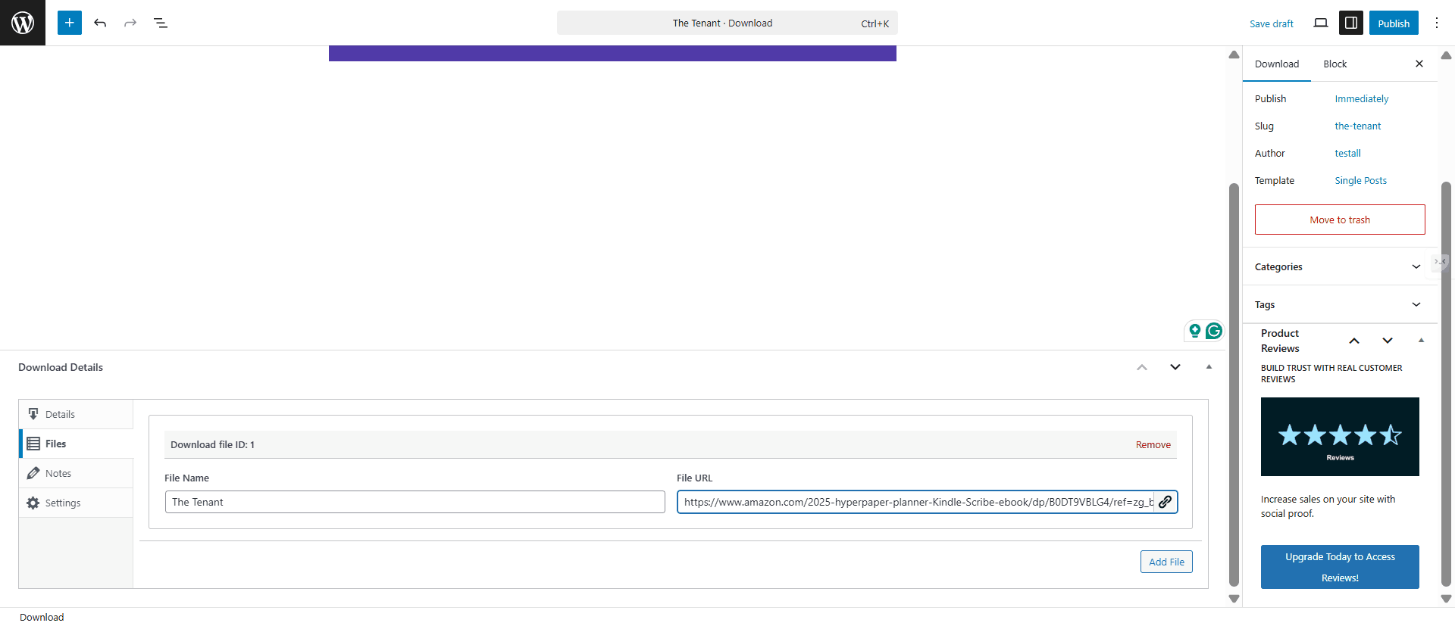Switch to the Download sidebar tab
This screenshot has height=626, width=1455.
point(1277,64)
